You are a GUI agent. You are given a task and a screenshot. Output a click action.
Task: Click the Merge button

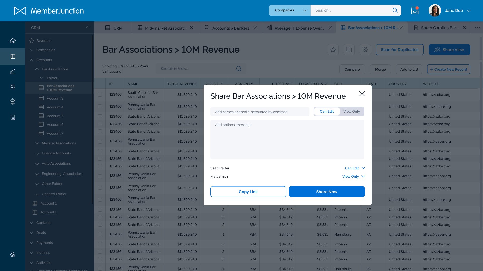point(380,69)
